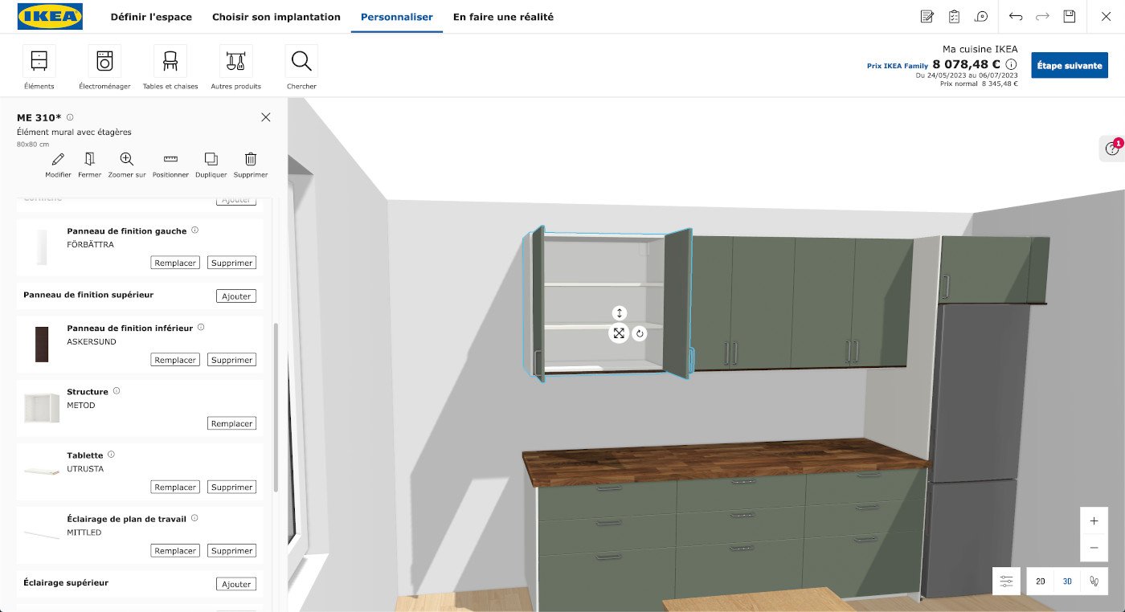Open the notes edit icon in top bar
The height and width of the screenshot is (612, 1125).
point(927,17)
